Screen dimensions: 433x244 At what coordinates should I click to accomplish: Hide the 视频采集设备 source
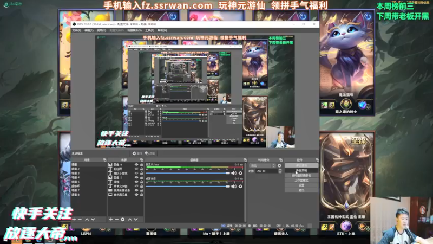(136, 190)
